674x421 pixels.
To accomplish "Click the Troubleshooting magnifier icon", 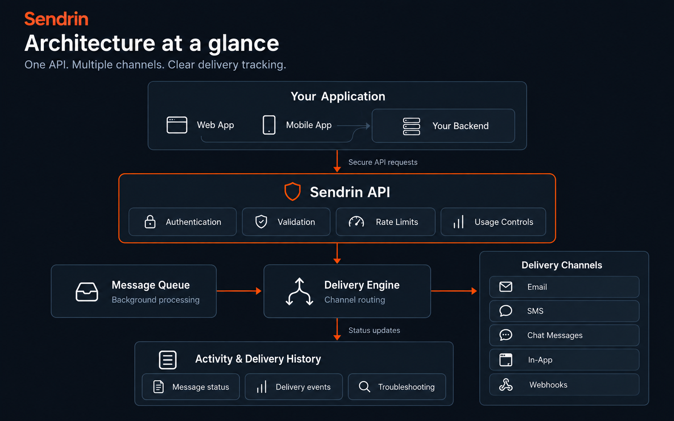I will [364, 387].
